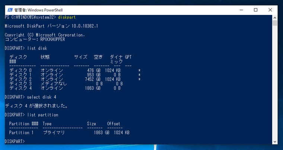Click the 'メディアなし' status text

point(54,84)
